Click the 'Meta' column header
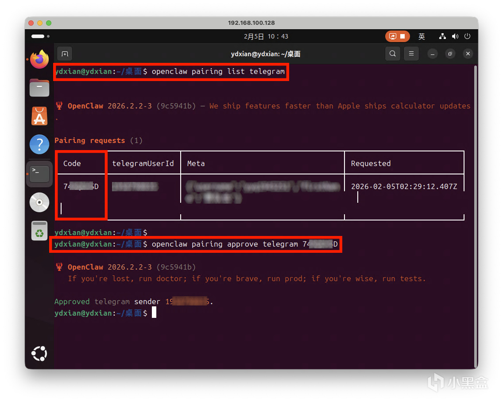The image size is (503, 402). tap(196, 164)
